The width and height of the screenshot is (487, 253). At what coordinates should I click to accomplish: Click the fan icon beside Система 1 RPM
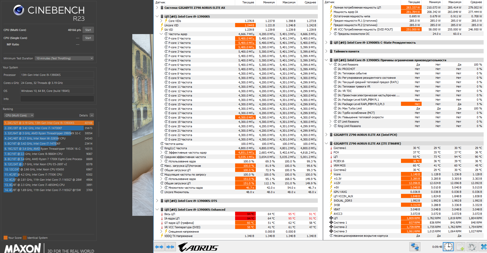331,223
